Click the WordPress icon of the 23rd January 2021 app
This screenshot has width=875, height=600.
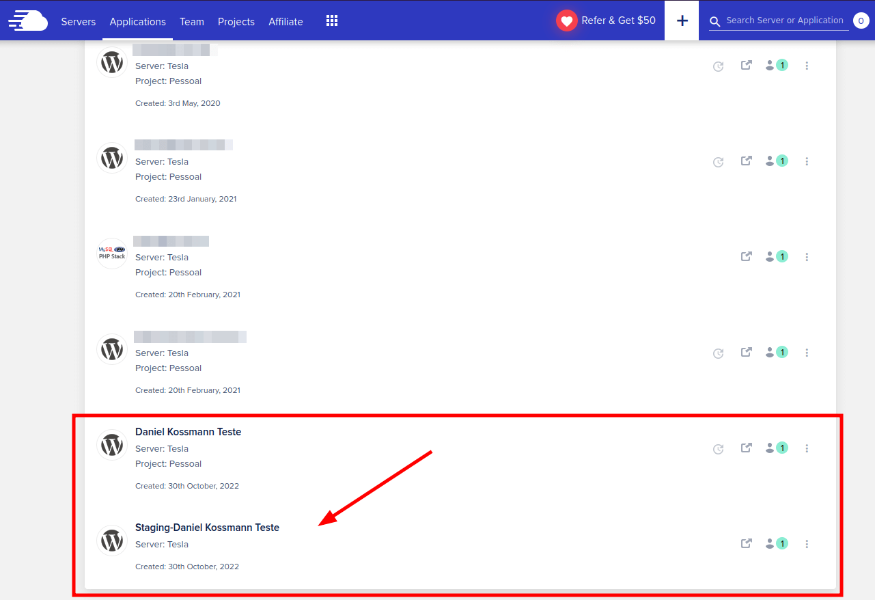pyautogui.click(x=112, y=158)
